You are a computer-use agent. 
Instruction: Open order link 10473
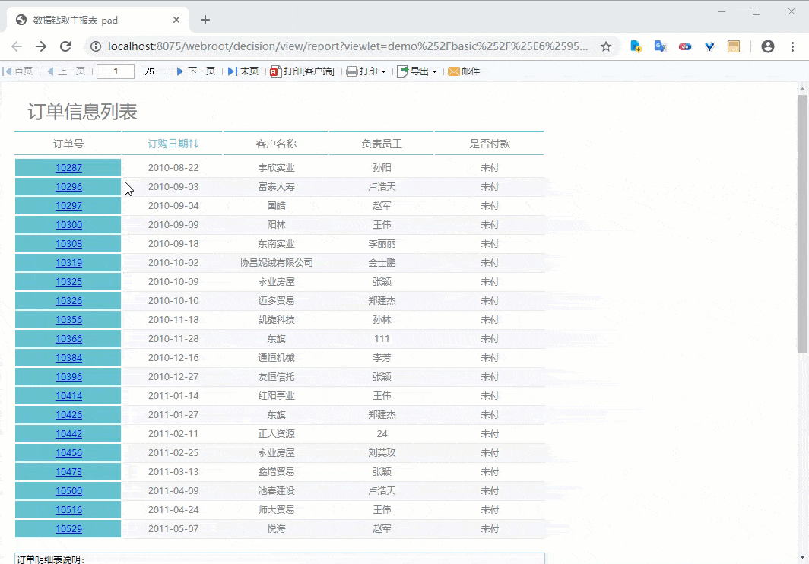(68, 471)
